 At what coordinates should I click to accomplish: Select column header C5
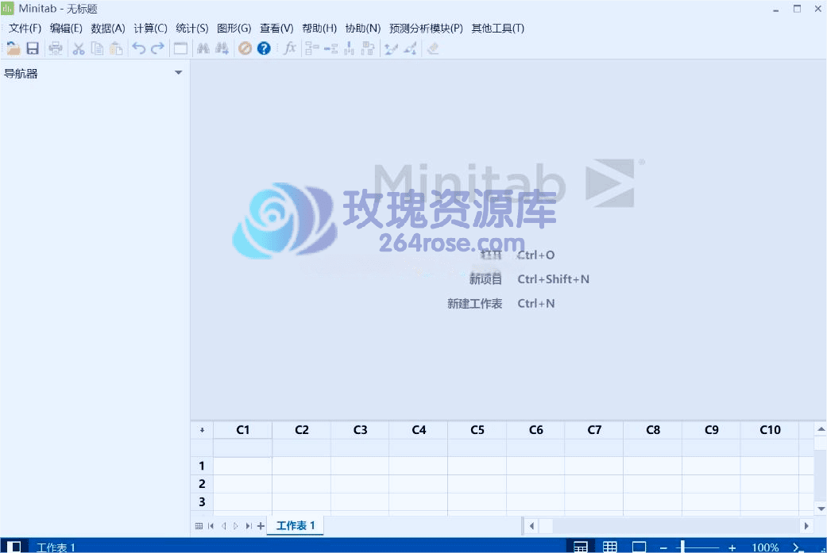coord(477,430)
